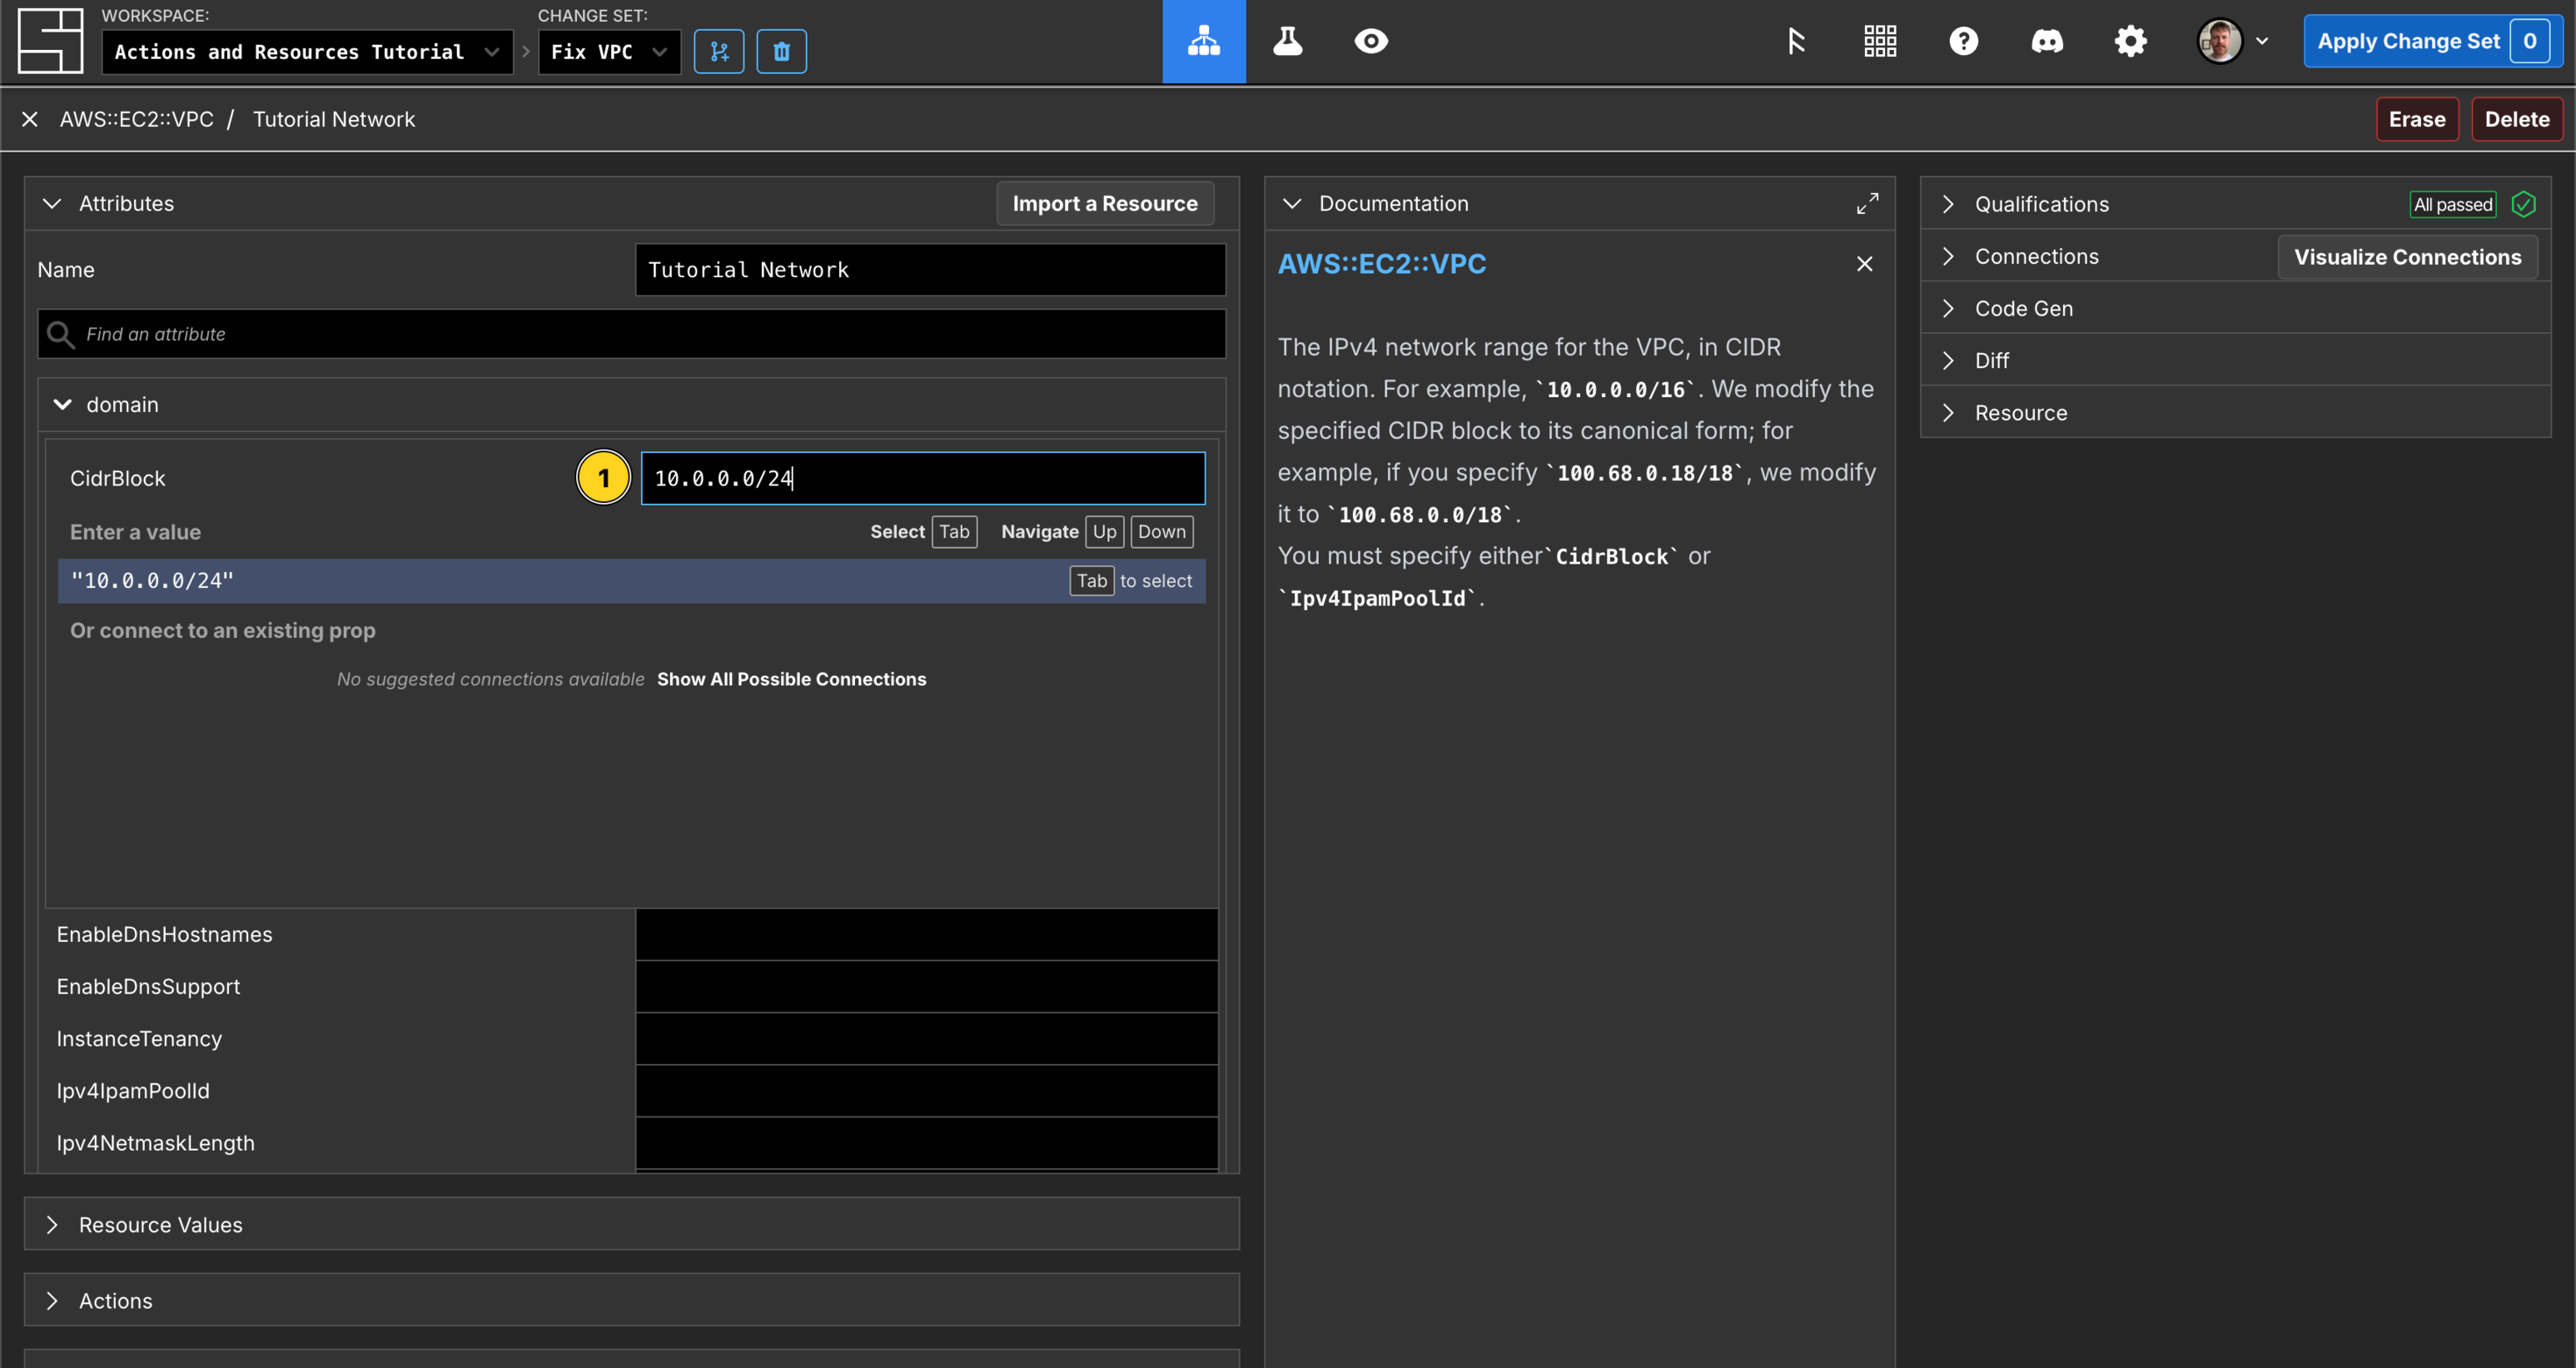The height and width of the screenshot is (1368, 2576).
Task: Open the settings gear icon
Action: pyautogui.click(x=2131, y=41)
